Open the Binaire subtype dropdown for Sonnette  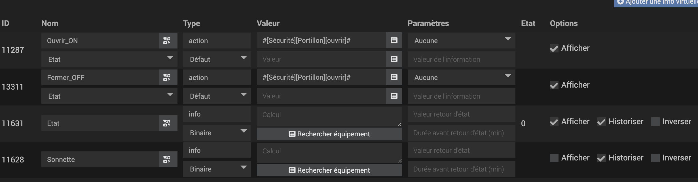(x=217, y=169)
